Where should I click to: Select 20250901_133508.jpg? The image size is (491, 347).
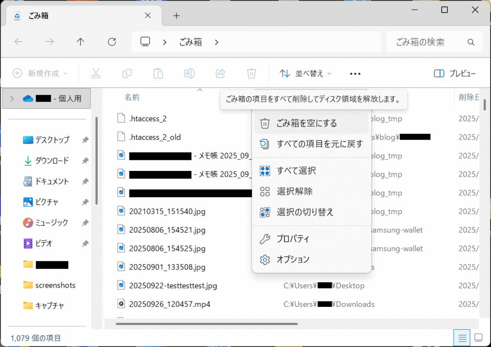167,267
